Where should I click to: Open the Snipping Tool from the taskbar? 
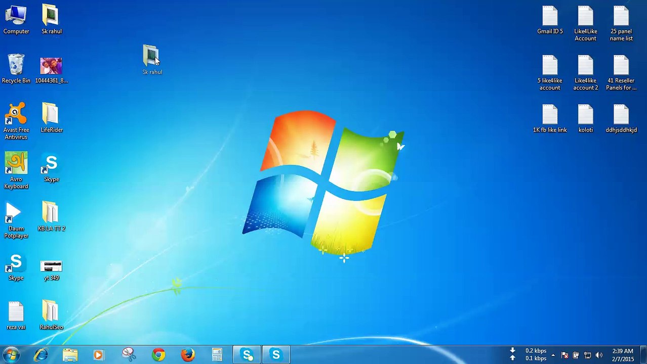(129, 355)
